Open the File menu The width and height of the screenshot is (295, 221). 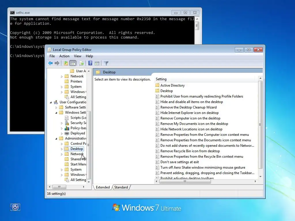point(52,56)
